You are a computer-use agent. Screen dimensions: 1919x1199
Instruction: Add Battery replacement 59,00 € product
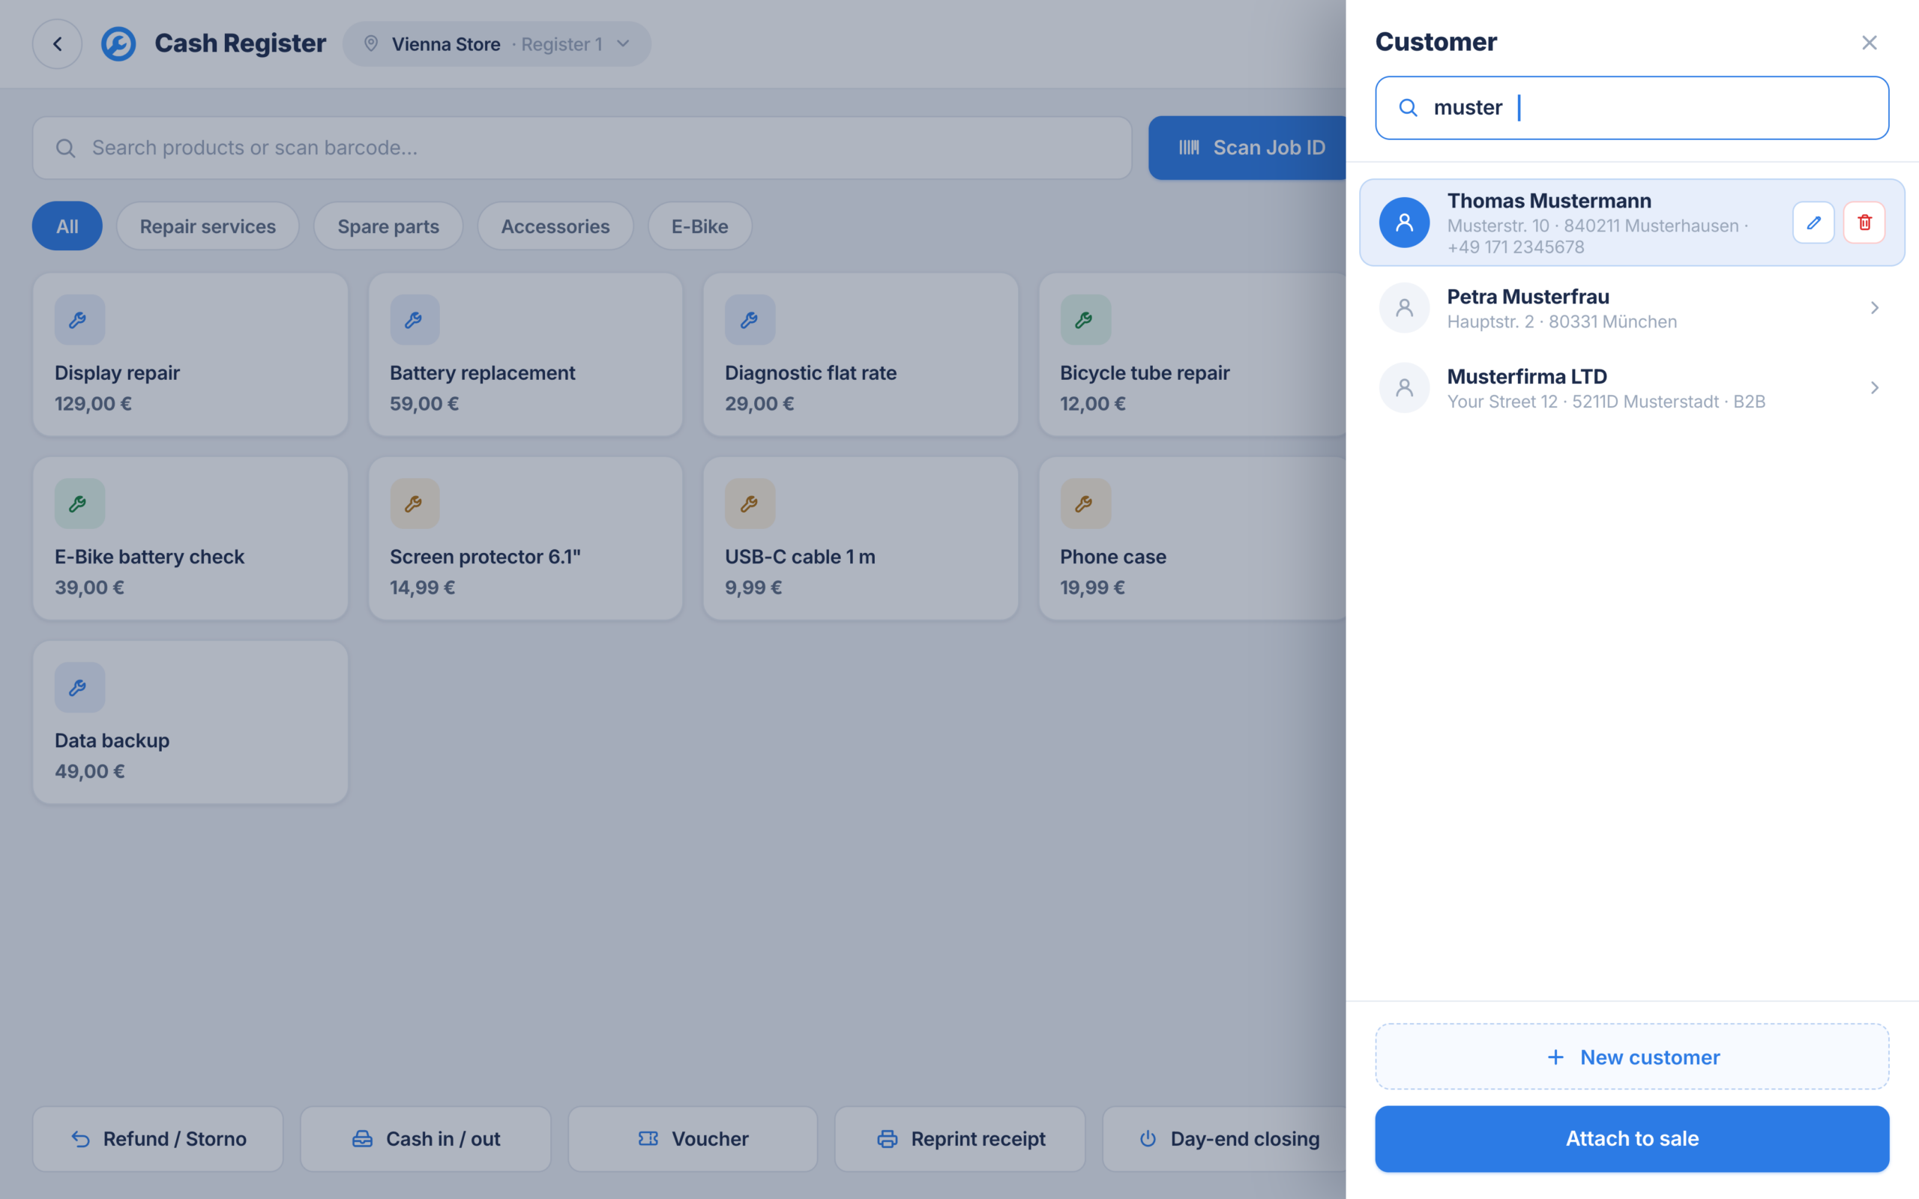tap(525, 354)
